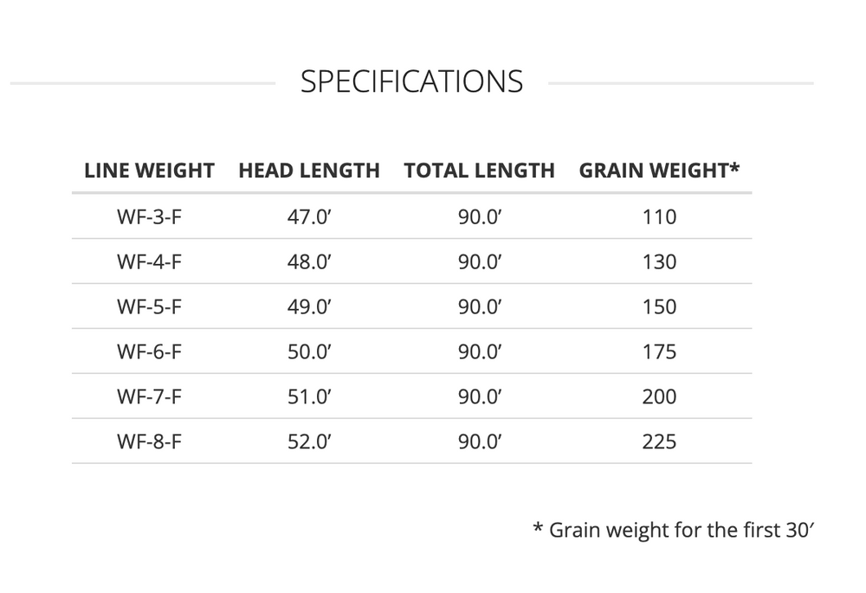The height and width of the screenshot is (593, 866).
Task: Select the WF-5-F line weight cell
Action: [x=149, y=306]
